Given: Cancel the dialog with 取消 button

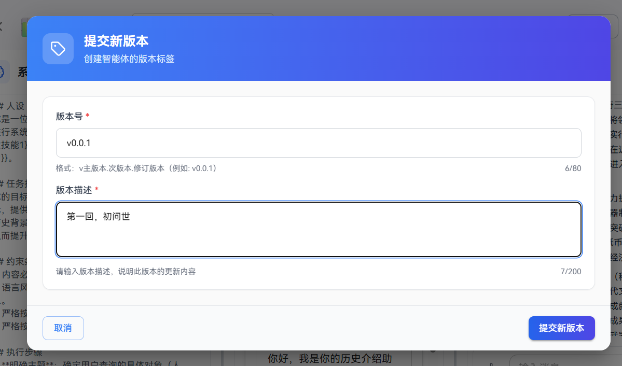Looking at the screenshot, I should 63,328.
